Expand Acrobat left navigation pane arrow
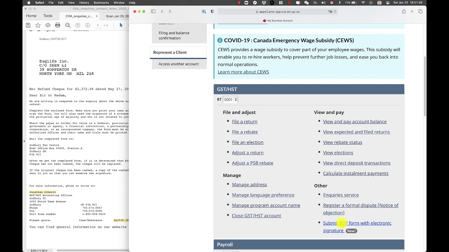This screenshot has height=252, width=449. [24, 141]
